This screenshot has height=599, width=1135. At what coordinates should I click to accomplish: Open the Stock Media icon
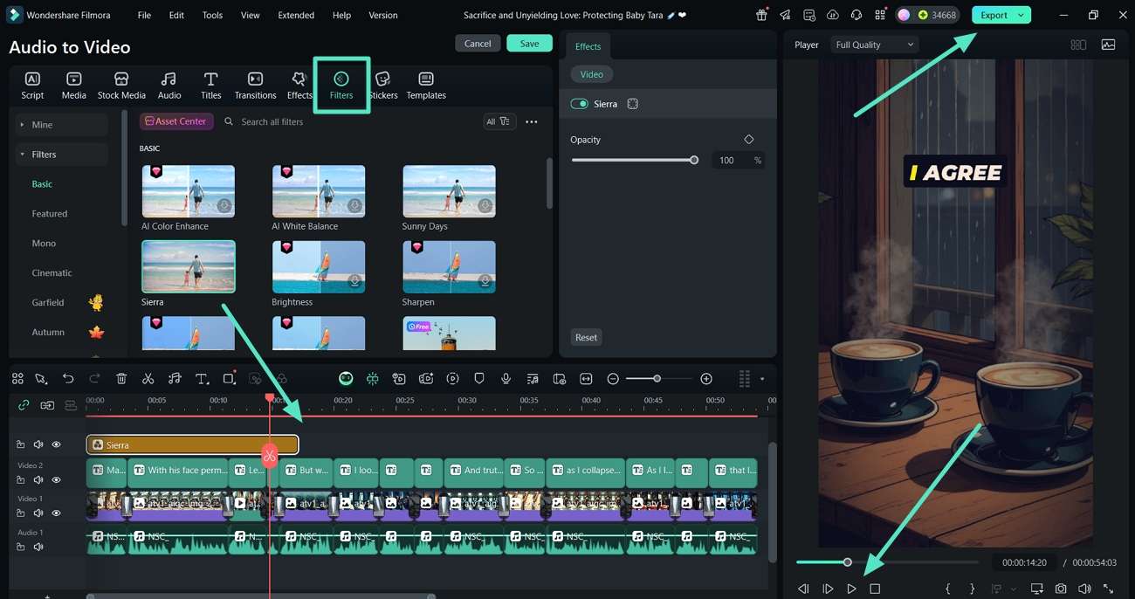[x=121, y=85]
